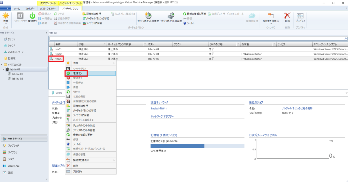Click ribbon 削除 red X icon
Viewport: 348px width, 182px height.
tap(287, 16)
